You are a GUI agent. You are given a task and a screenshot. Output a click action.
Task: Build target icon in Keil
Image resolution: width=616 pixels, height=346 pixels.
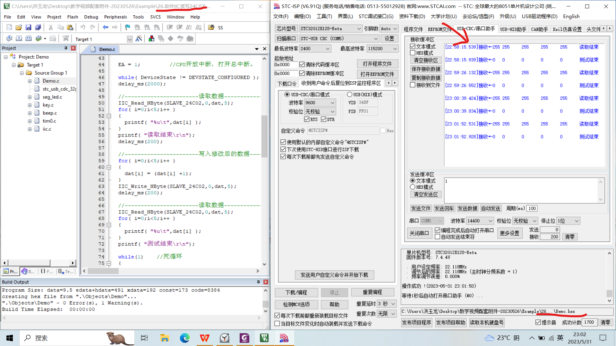19,39
